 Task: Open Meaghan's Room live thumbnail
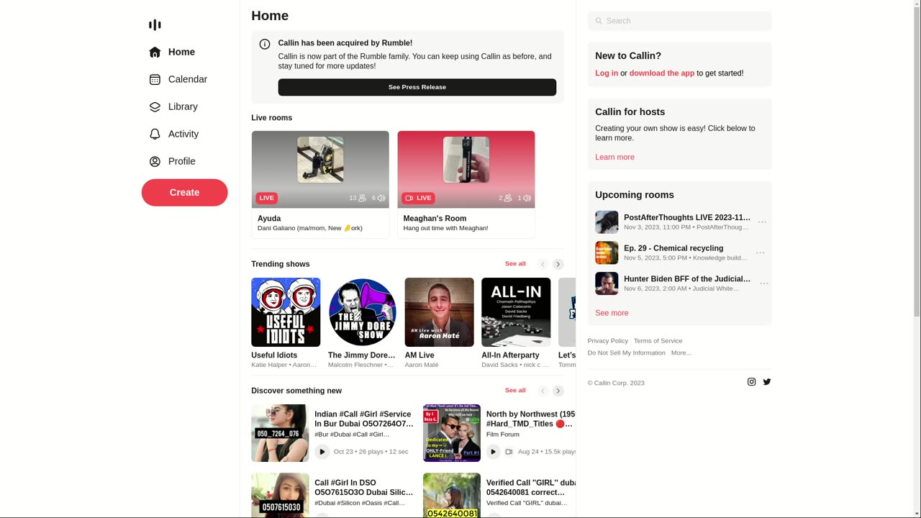466,170
